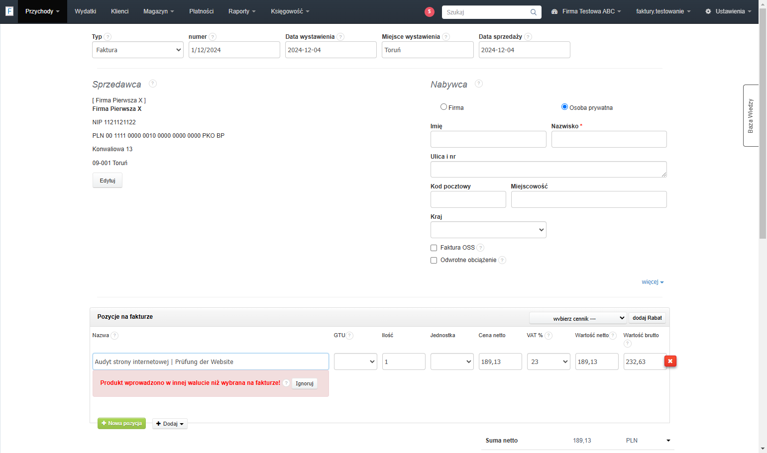This screenshot has height=453, width=767.
Task: Select the Firma radio button
Action: pos(443,107)
